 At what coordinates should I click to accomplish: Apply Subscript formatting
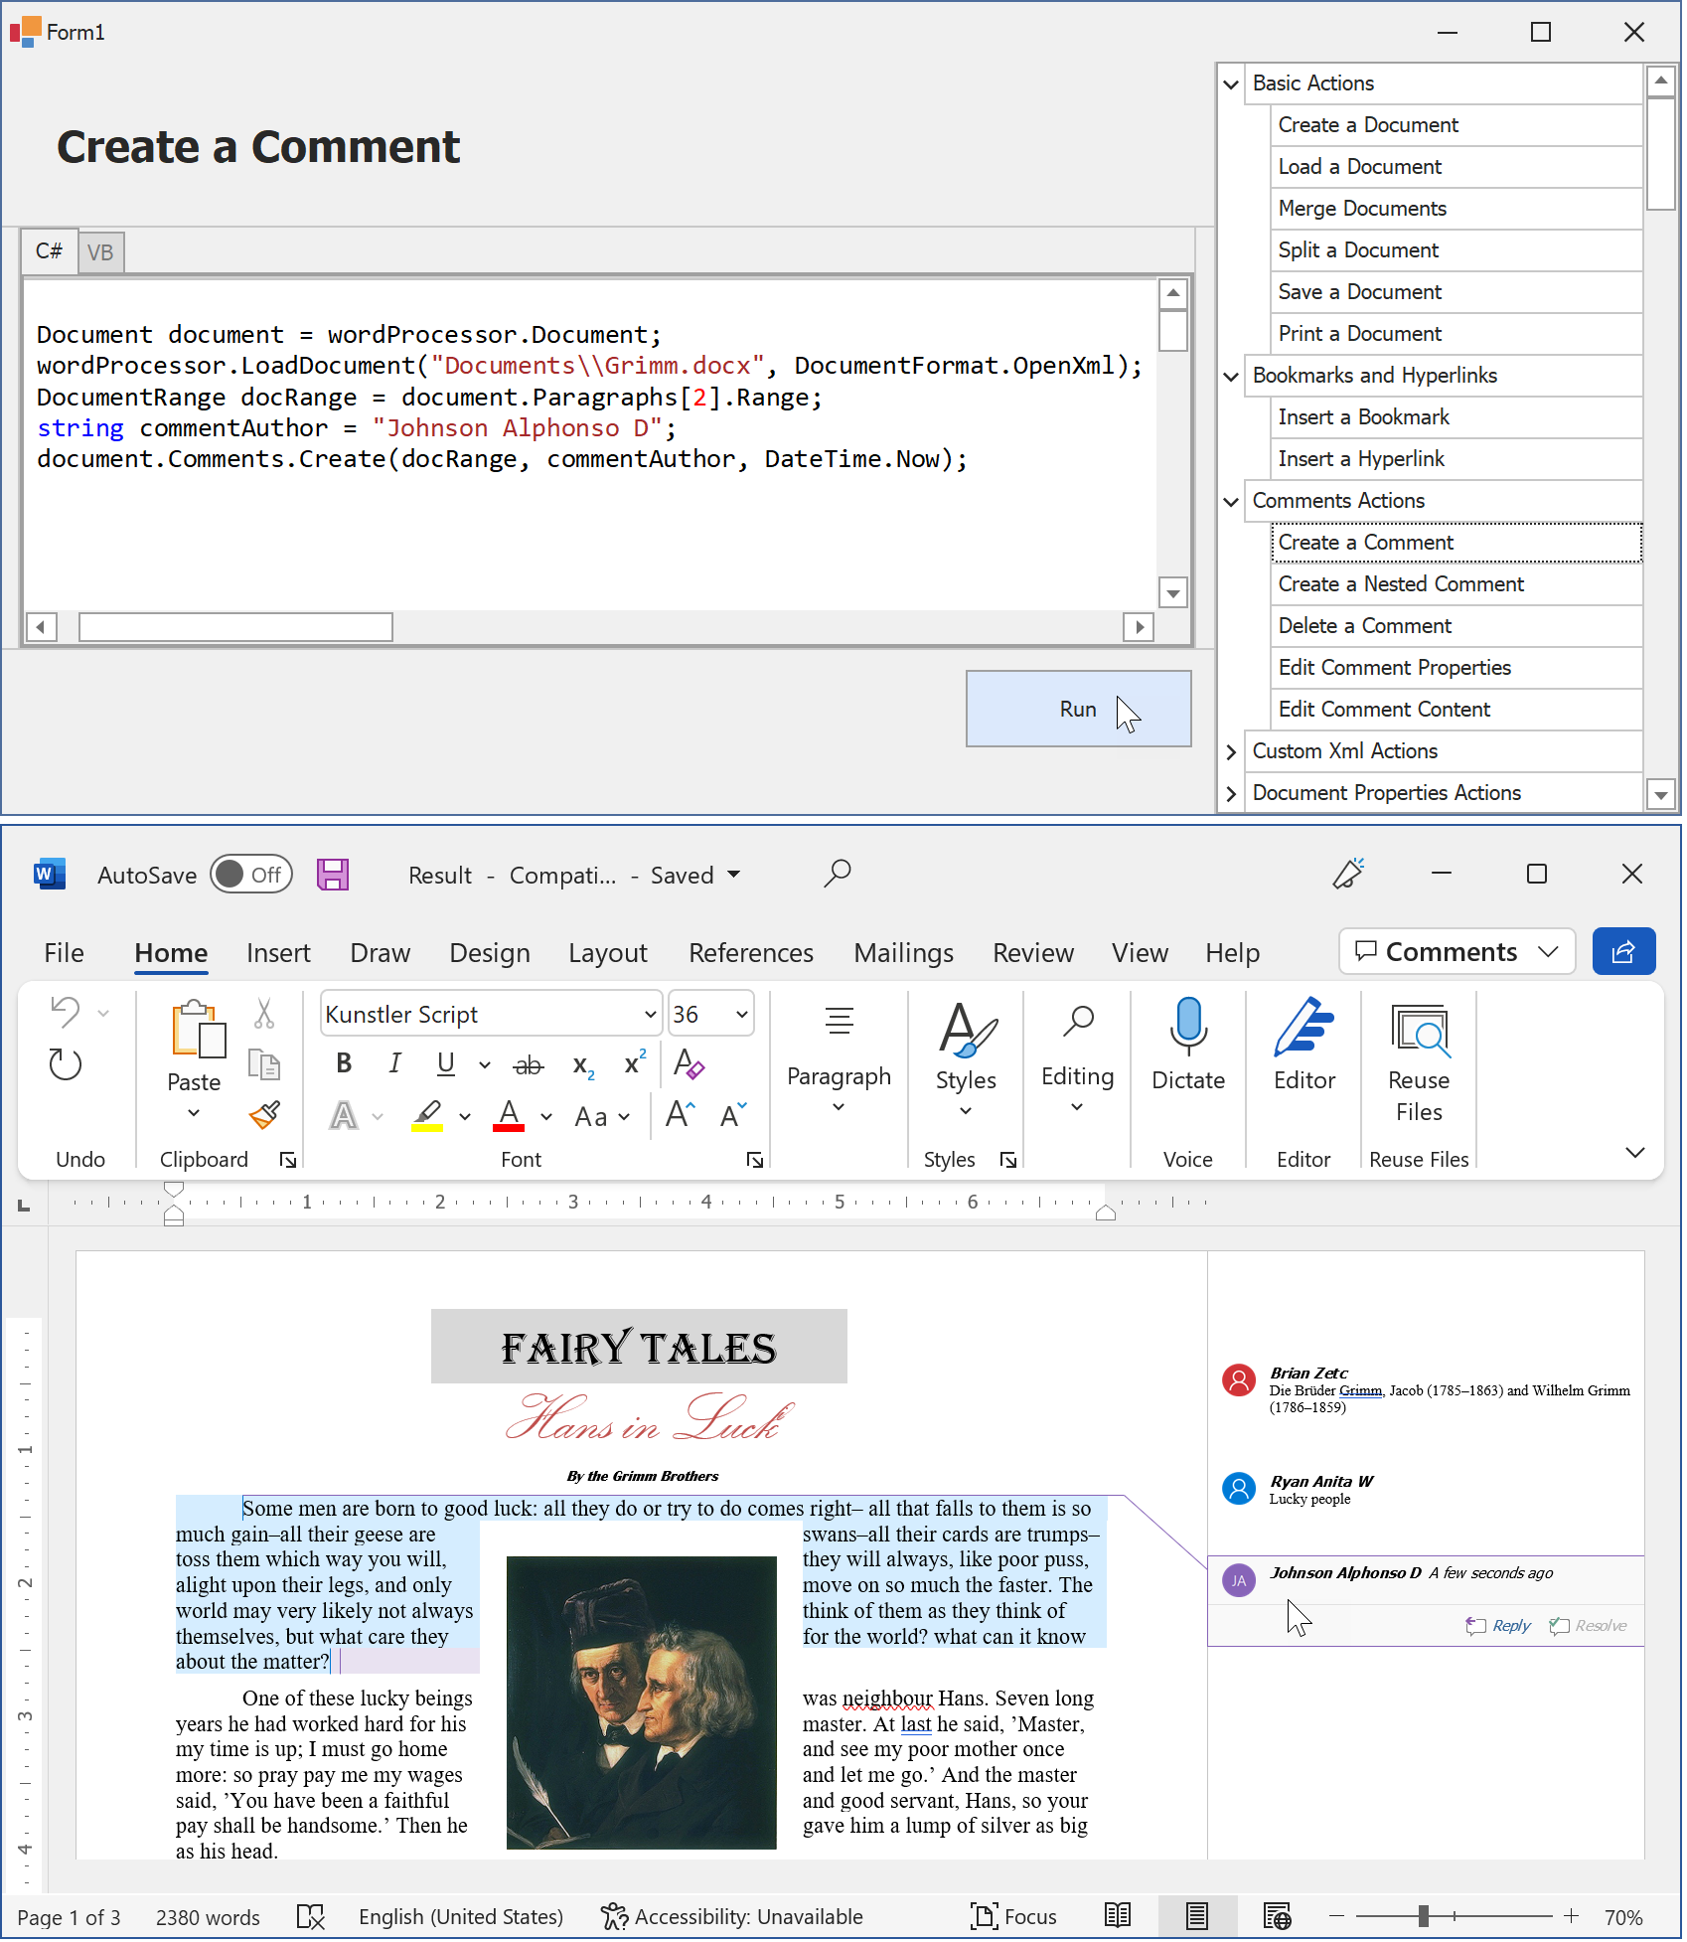(x=583, y=1066)
